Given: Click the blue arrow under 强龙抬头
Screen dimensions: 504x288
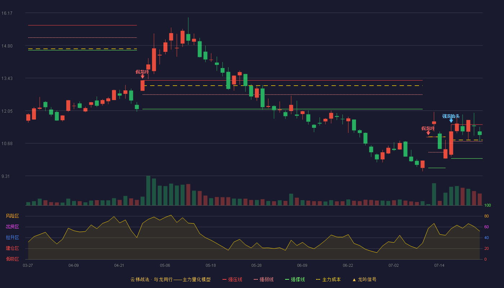Looking at the screenshot, I should coord(451,121).
